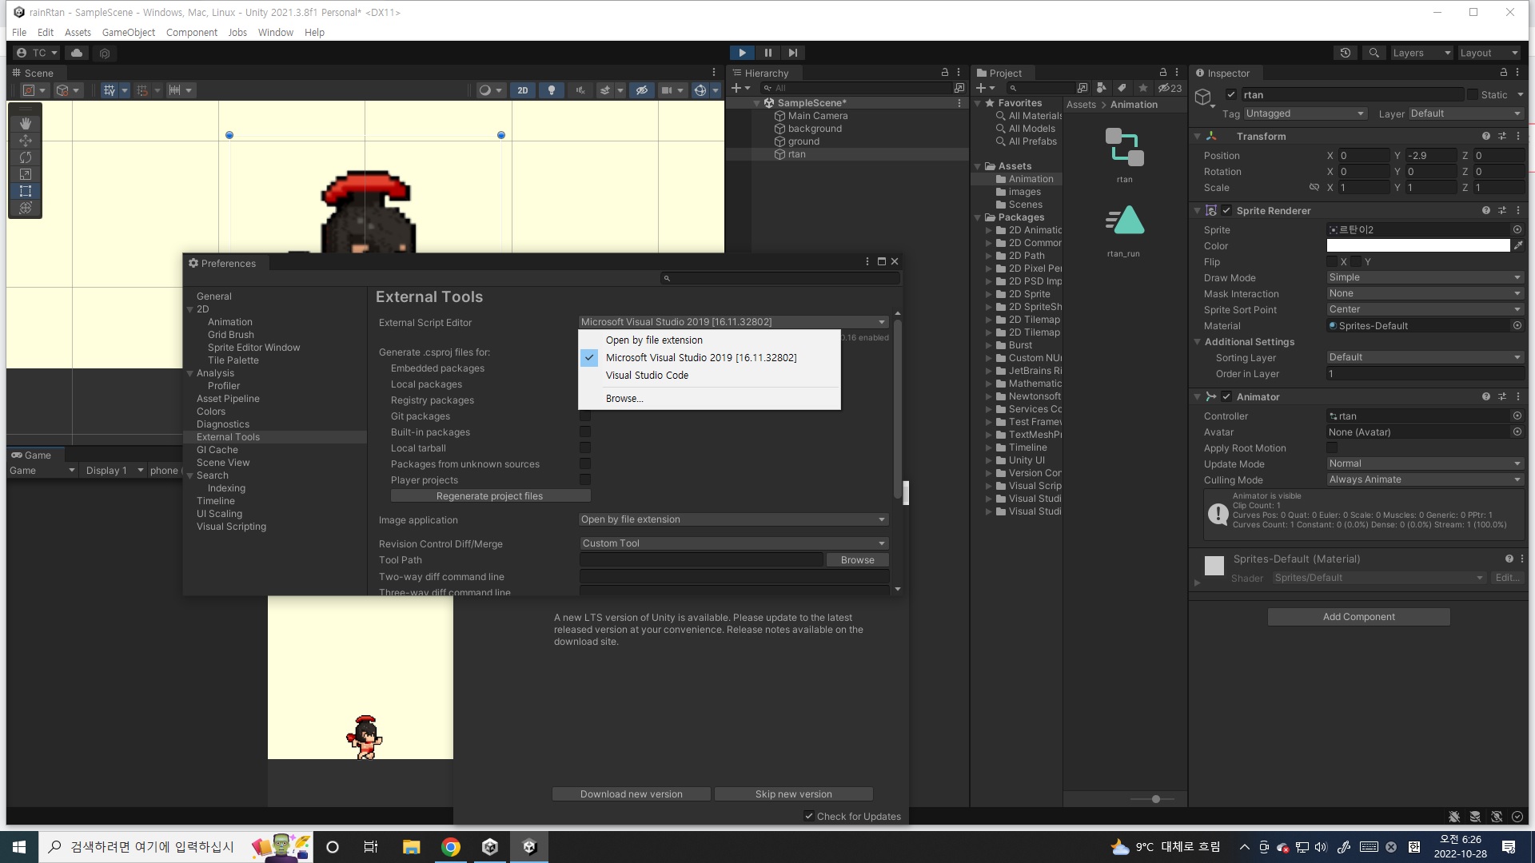Toggle the Git packages checkbox
Screen dimensions: 1535x863
pyautogui.click(x=585, y=416)
